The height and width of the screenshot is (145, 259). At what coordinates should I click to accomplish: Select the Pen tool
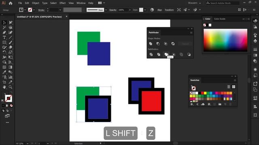(4, 32)
